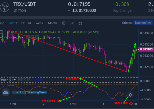Switch chart to TradingView view

[x=143, y=23]
